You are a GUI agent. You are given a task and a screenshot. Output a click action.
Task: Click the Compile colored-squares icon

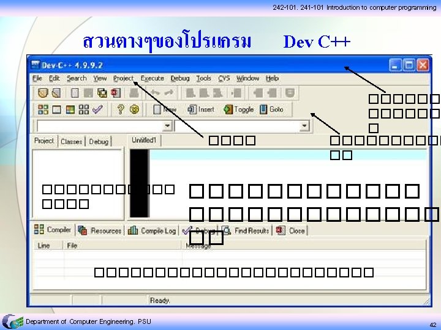pyautogui.click(x=43, y=109)
